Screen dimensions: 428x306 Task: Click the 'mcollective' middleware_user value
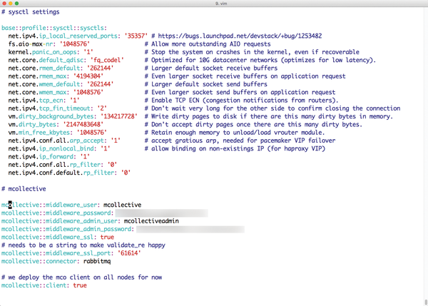point(122,205)
